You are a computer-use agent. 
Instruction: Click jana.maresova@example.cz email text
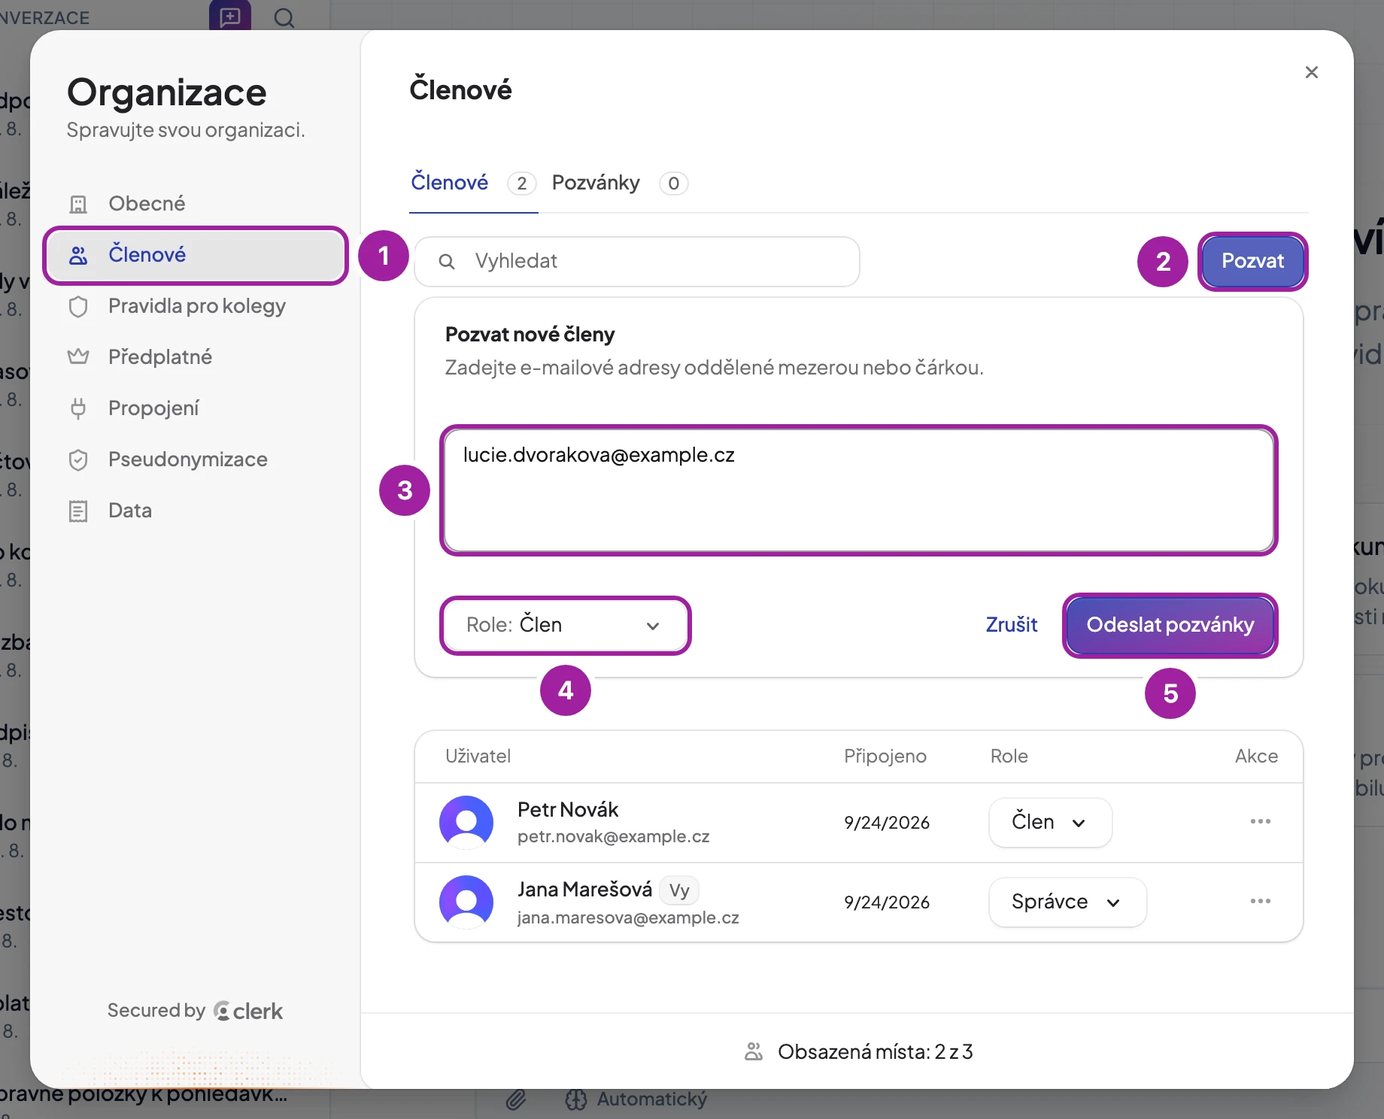628,917
